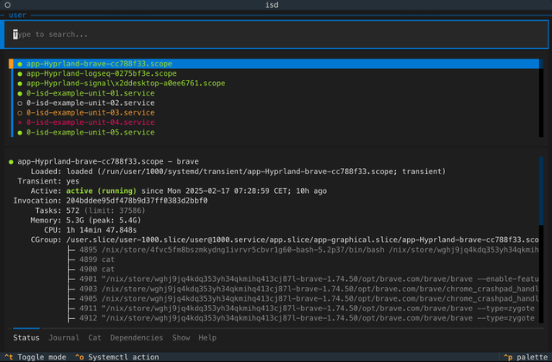The width and height of the screenshot is (552, 362).
Task: Click hollow status circle of unit-02 service
Action: (x=20, y=103)
